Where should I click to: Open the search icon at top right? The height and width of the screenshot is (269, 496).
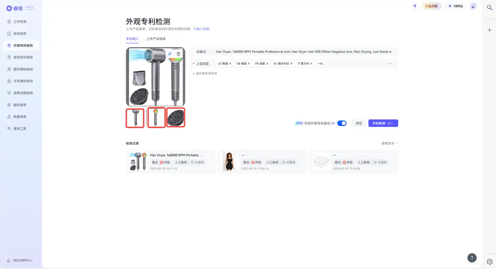tap(489, 7)
